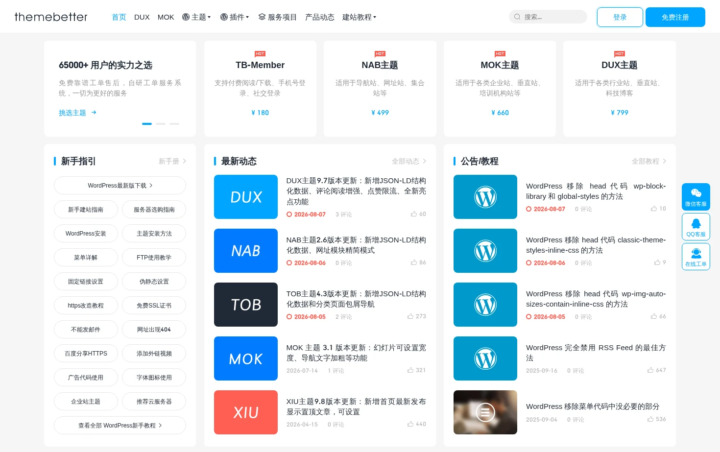Open 查看全部 WordPress新手教程 button

click(120, 426)
